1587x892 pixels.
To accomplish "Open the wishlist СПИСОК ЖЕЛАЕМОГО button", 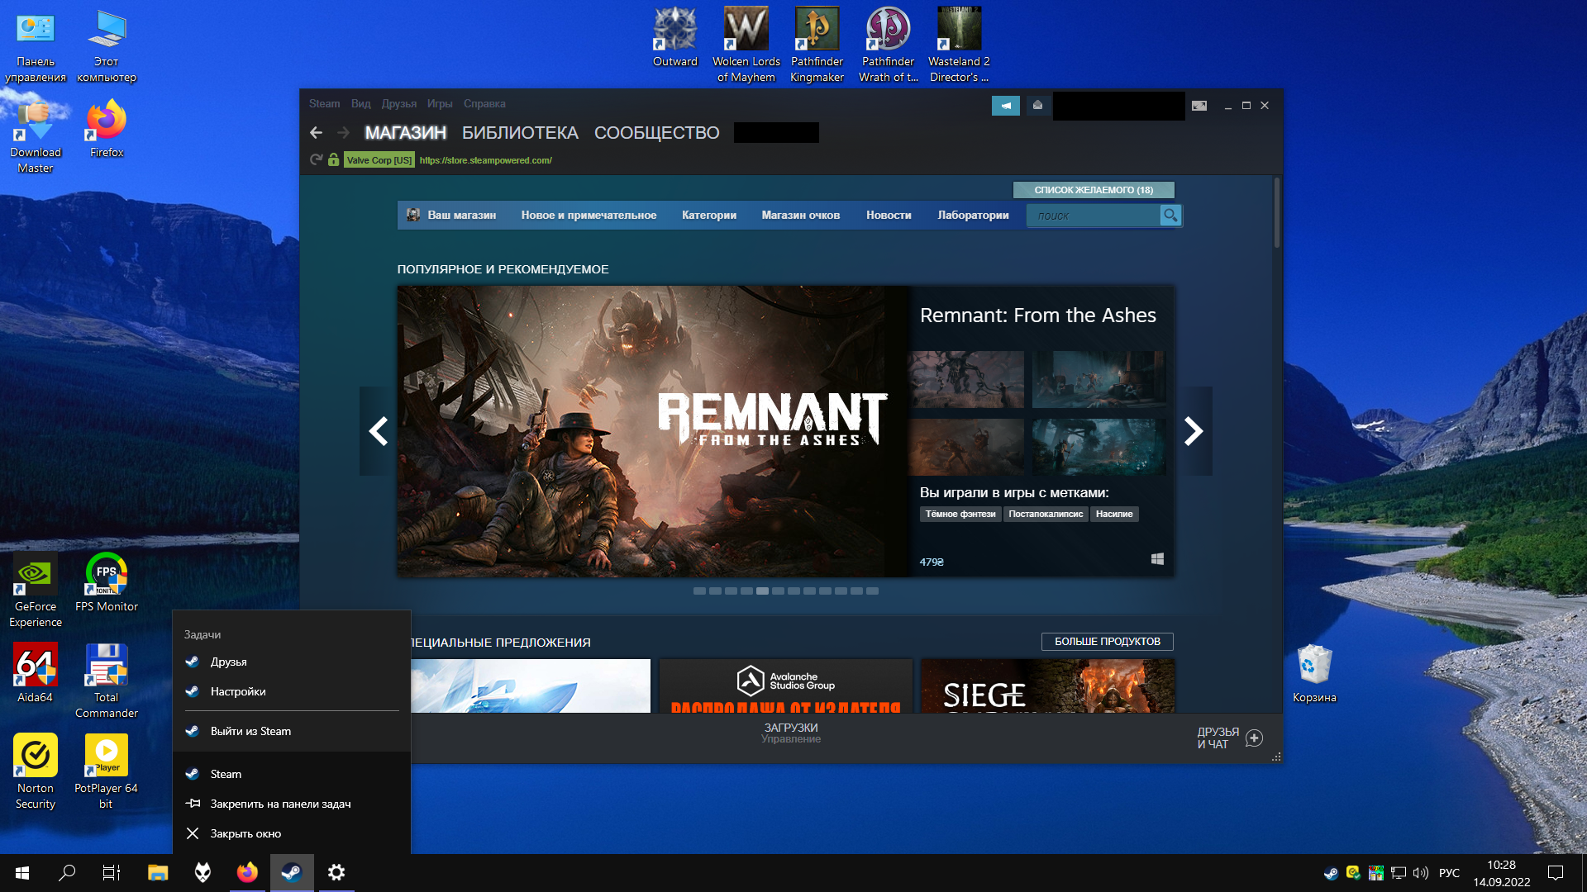I will (x=1094, y=190).
